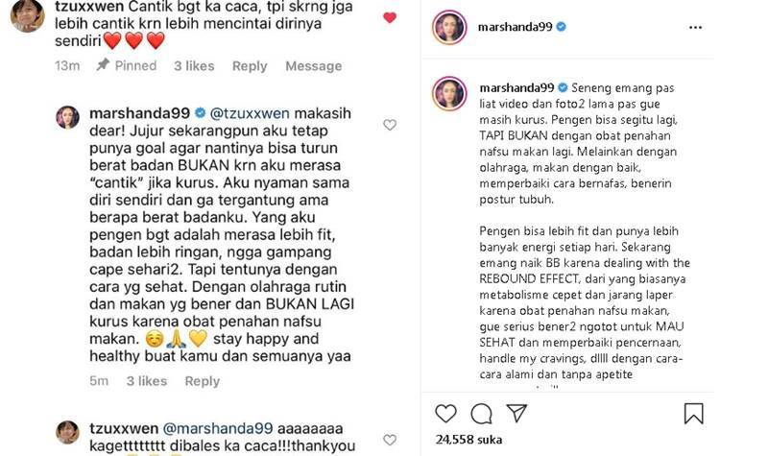The image size is (768, 456).
Task: Unlike tzuxxwen's pinned comment red heart
Action: pos(390,18)
